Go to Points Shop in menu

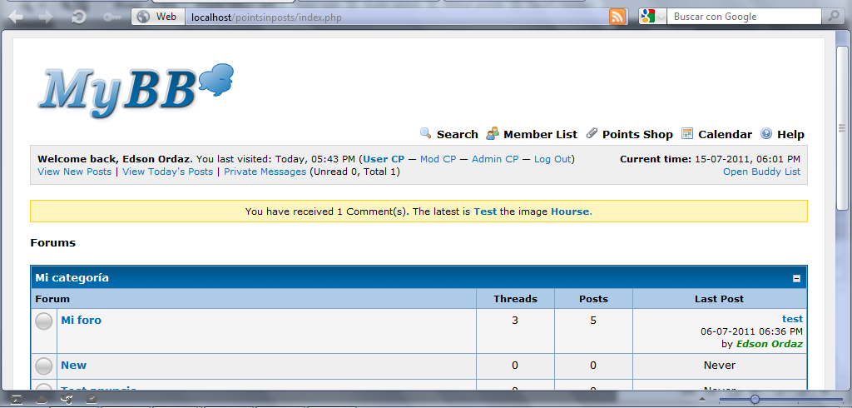[x=637, y=134]
